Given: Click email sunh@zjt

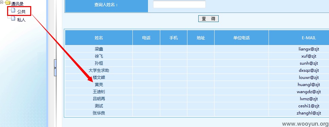Looking at the screenshot, I should coord(309,63).
